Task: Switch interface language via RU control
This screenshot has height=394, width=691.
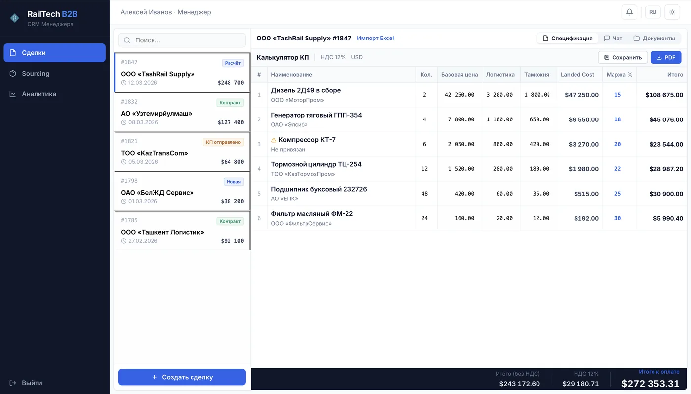Action: [x=653, y=12]
